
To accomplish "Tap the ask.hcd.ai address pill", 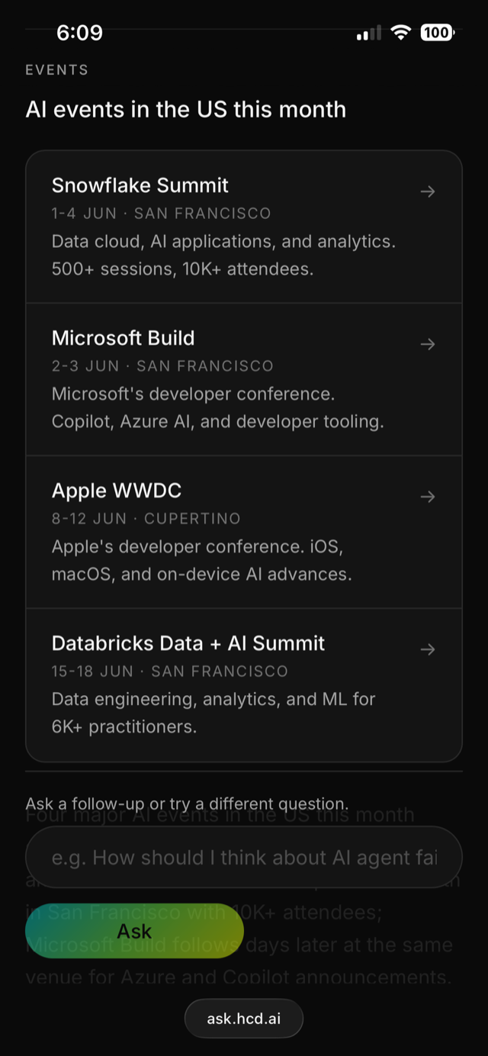I will pyautogui.click(x=244, y=1019).
